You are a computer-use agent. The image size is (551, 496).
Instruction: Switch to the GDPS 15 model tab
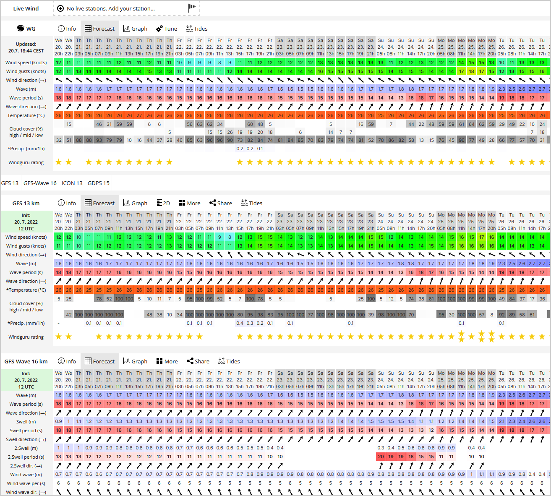pyautogui.click(x=98, y=183)
